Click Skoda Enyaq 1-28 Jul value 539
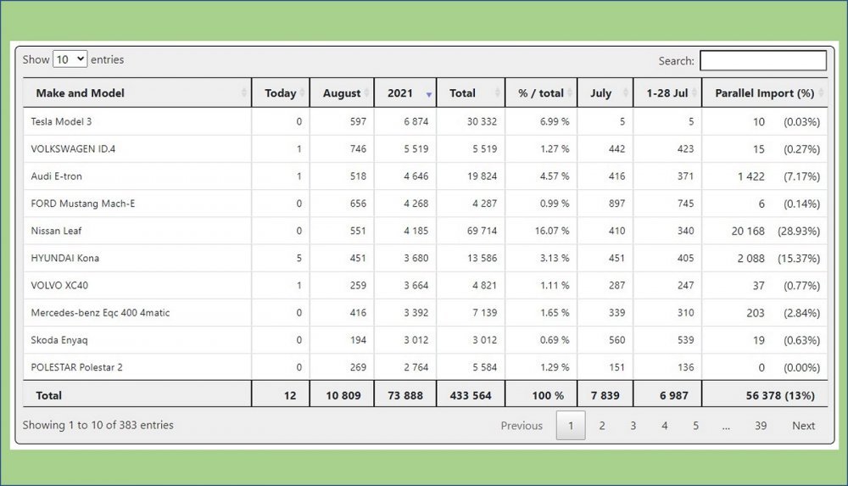848x486 pixels. point(685,340)
